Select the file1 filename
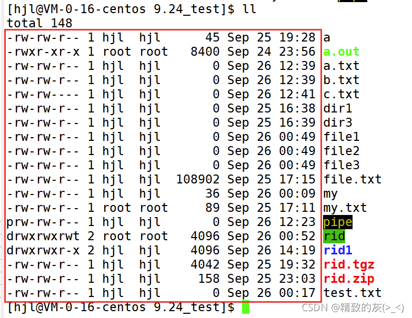This screenshot has height=318, width=412. coord(341,137)
